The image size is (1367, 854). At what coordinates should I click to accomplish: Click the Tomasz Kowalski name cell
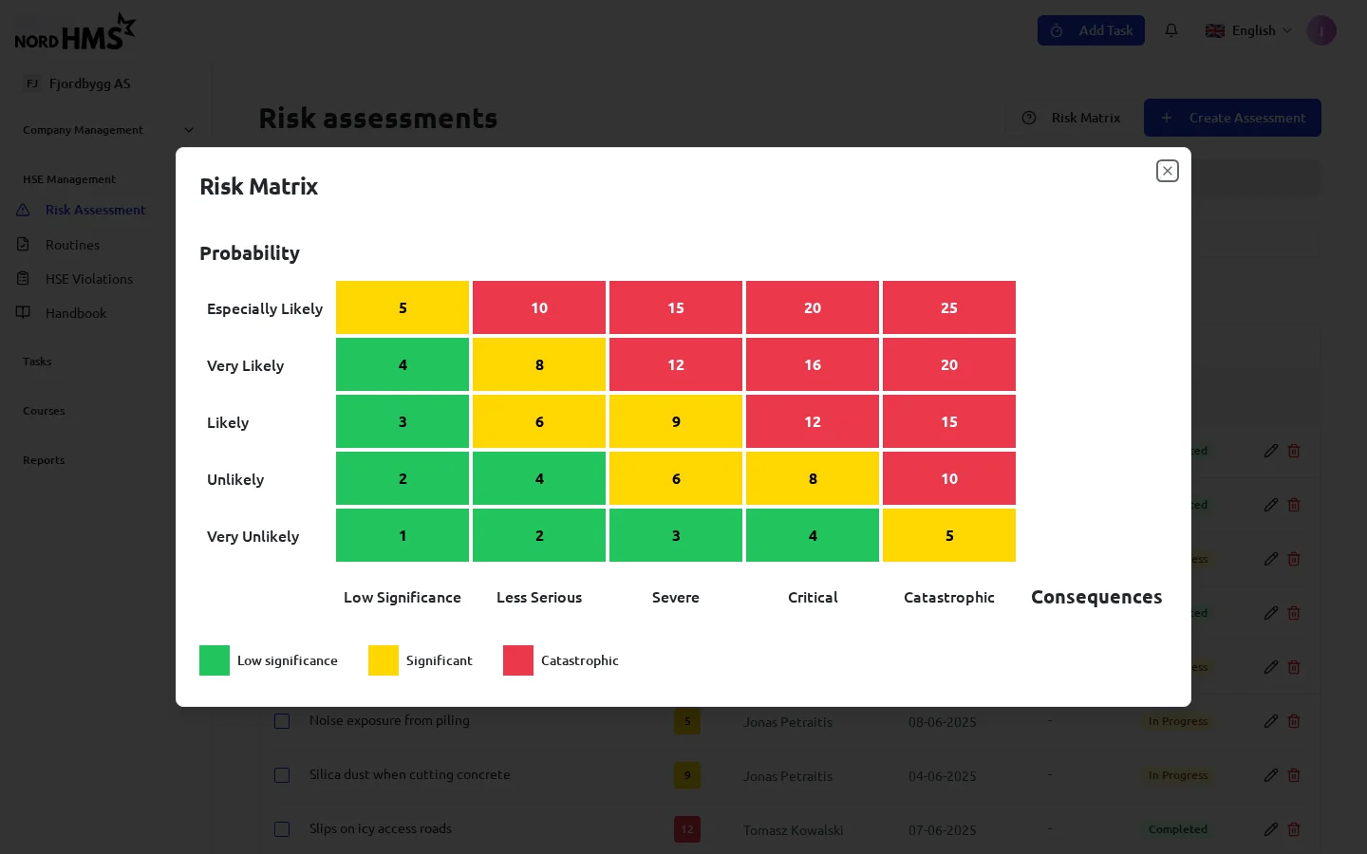point(793,830)
